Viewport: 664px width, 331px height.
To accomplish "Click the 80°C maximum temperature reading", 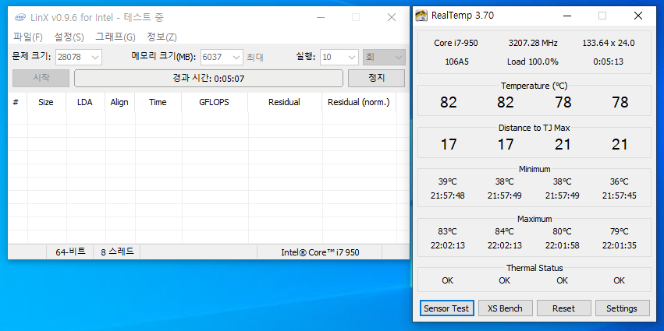I will [562, 231].
